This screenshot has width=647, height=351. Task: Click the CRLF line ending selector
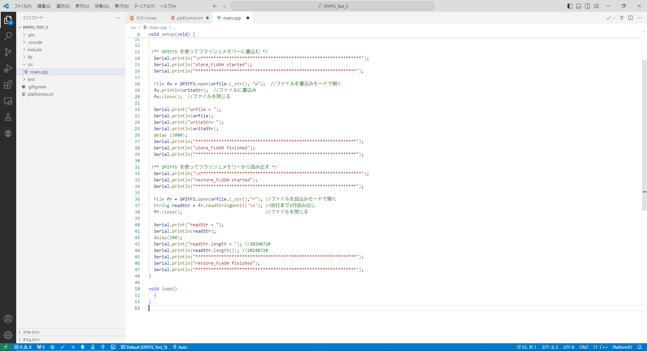pos(584,347)
